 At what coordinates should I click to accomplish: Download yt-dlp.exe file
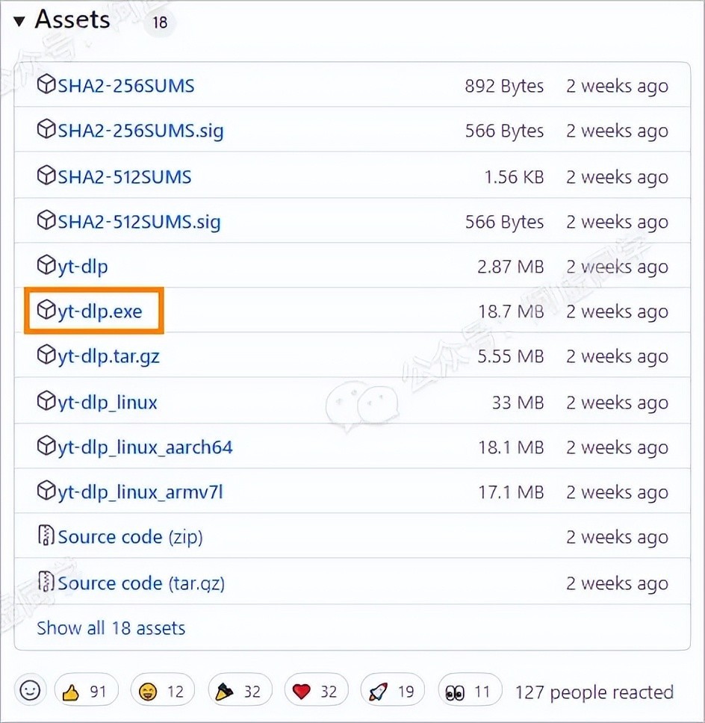(100, 311)
